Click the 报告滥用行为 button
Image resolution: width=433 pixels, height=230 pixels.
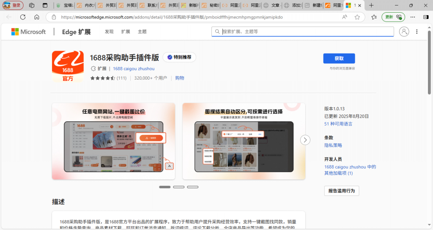(342, 191)
